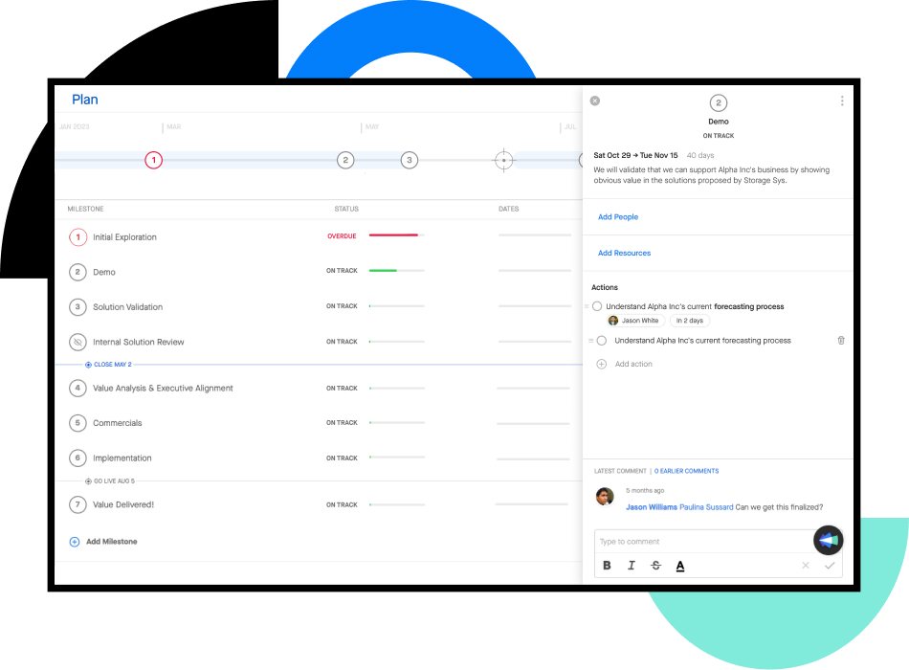909x670 pixels.
Task: Check second forecasting process action circle
Action: click(x=602, y=341)
